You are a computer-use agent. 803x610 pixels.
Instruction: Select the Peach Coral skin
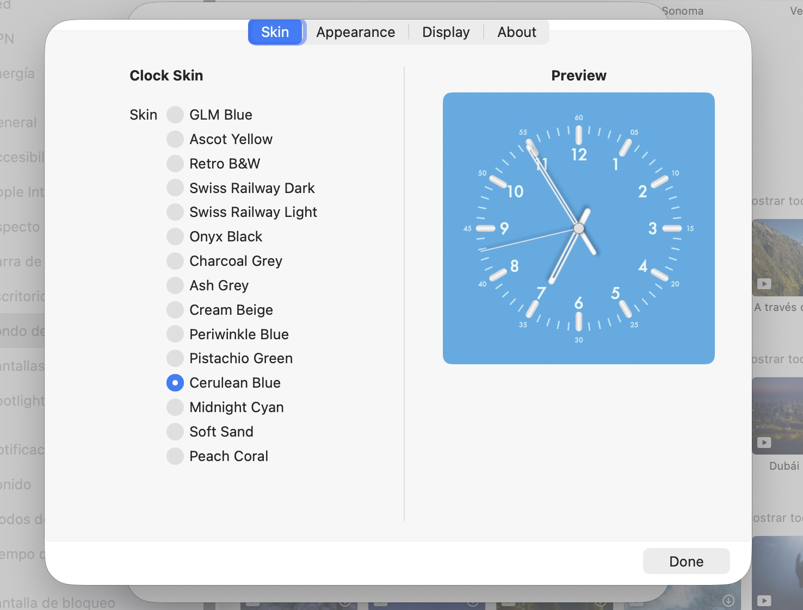click(175, 456)
